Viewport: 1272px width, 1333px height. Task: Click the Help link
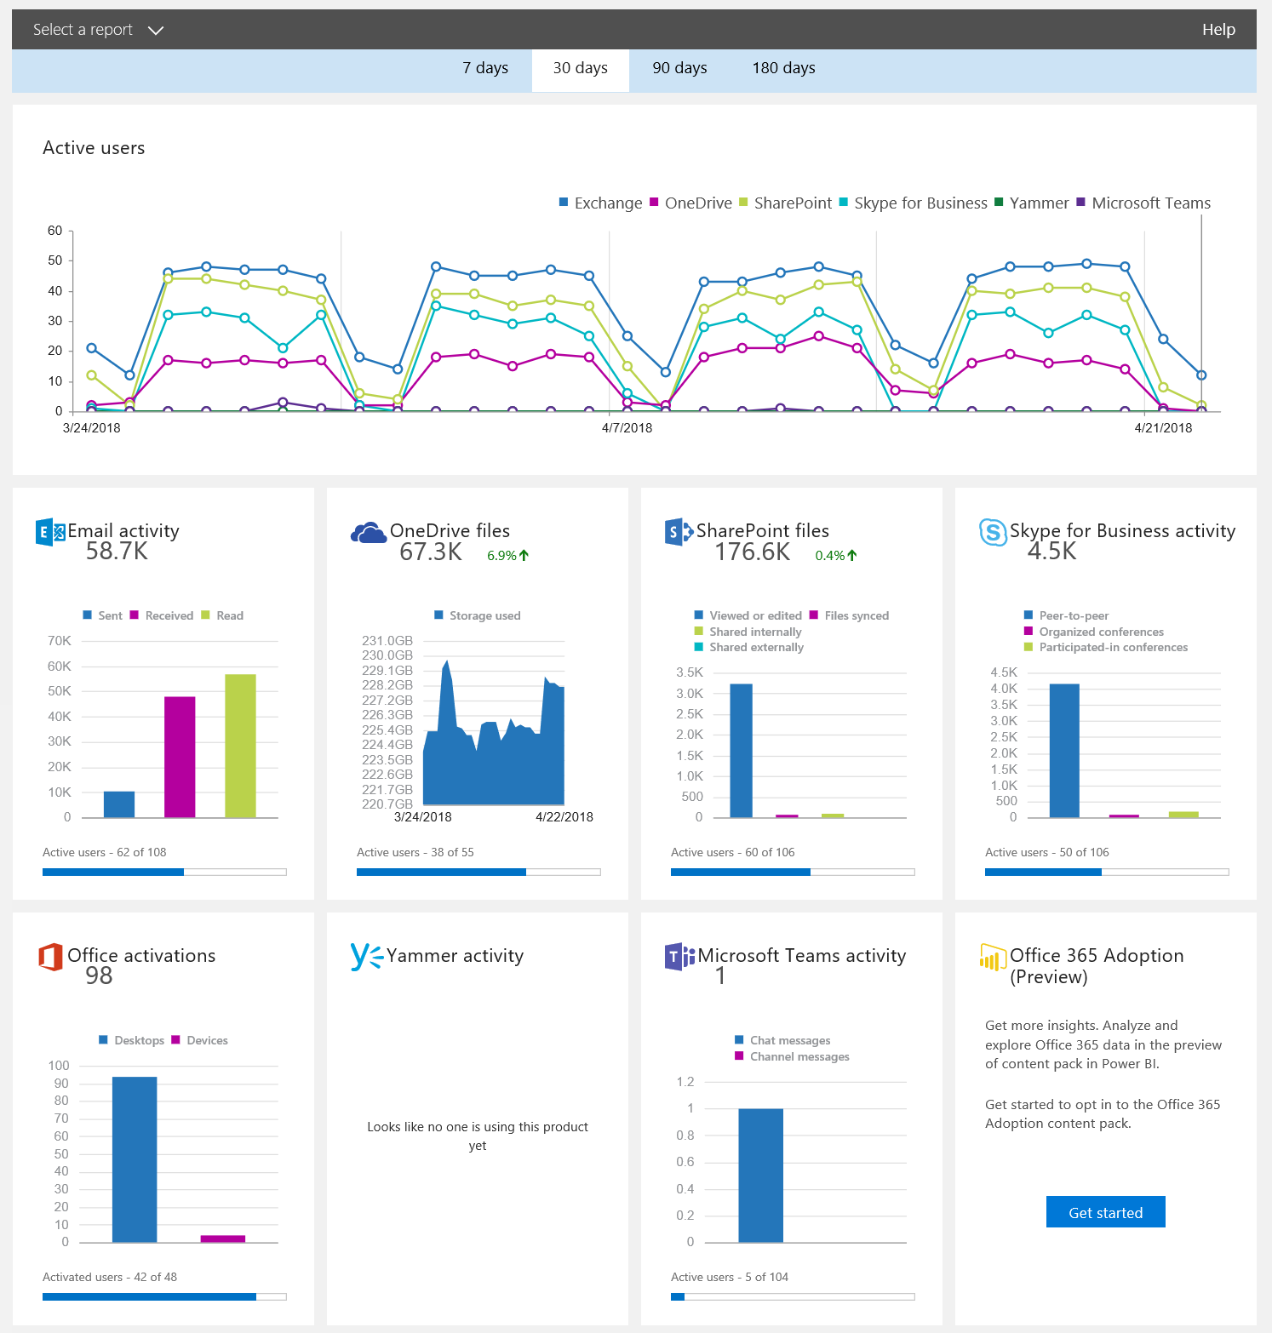coord(1218,30)
